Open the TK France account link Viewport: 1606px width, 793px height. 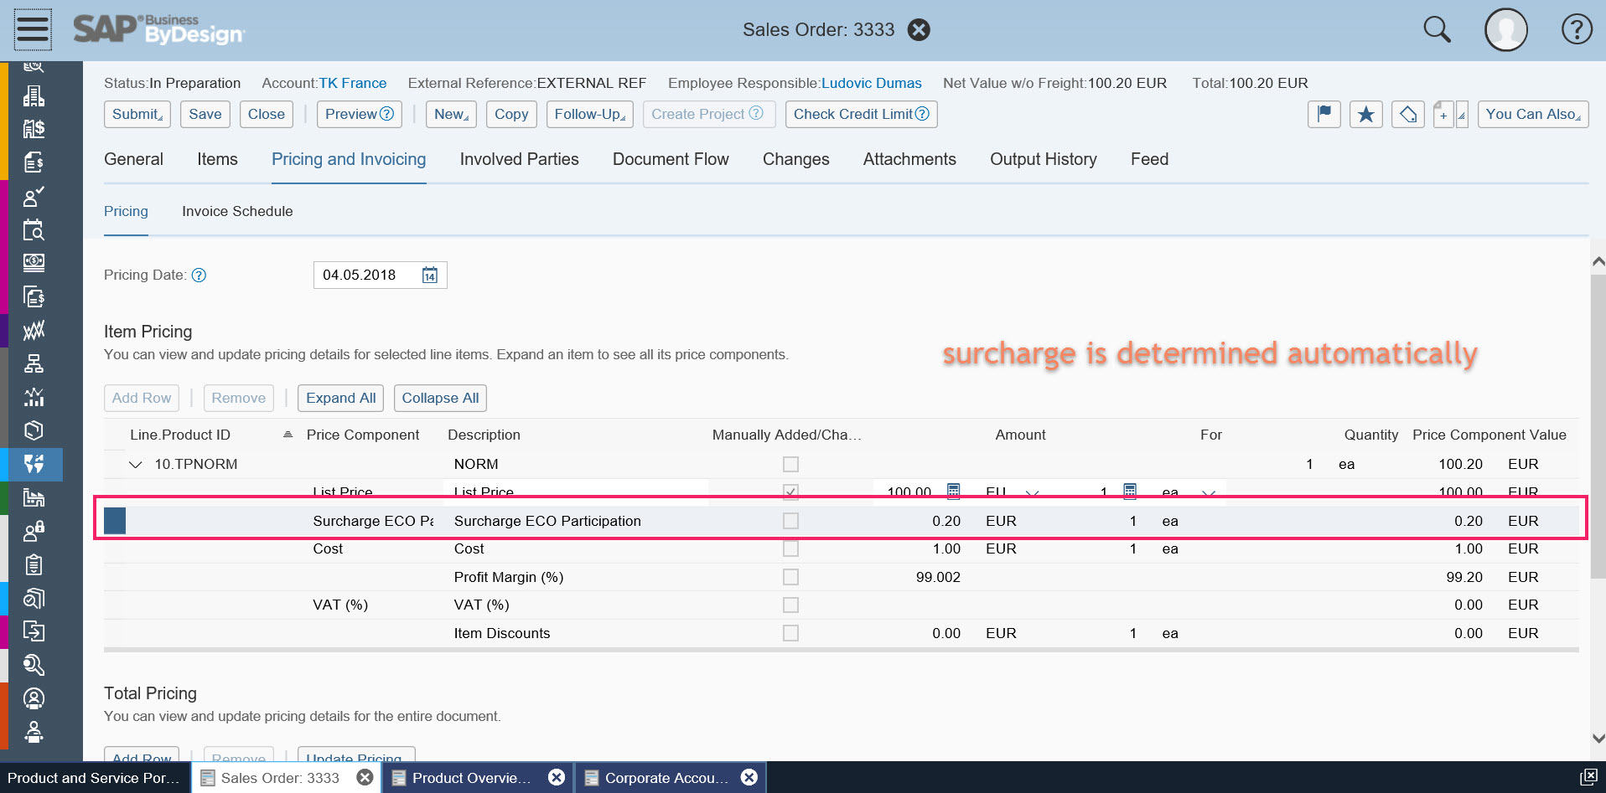353,83
